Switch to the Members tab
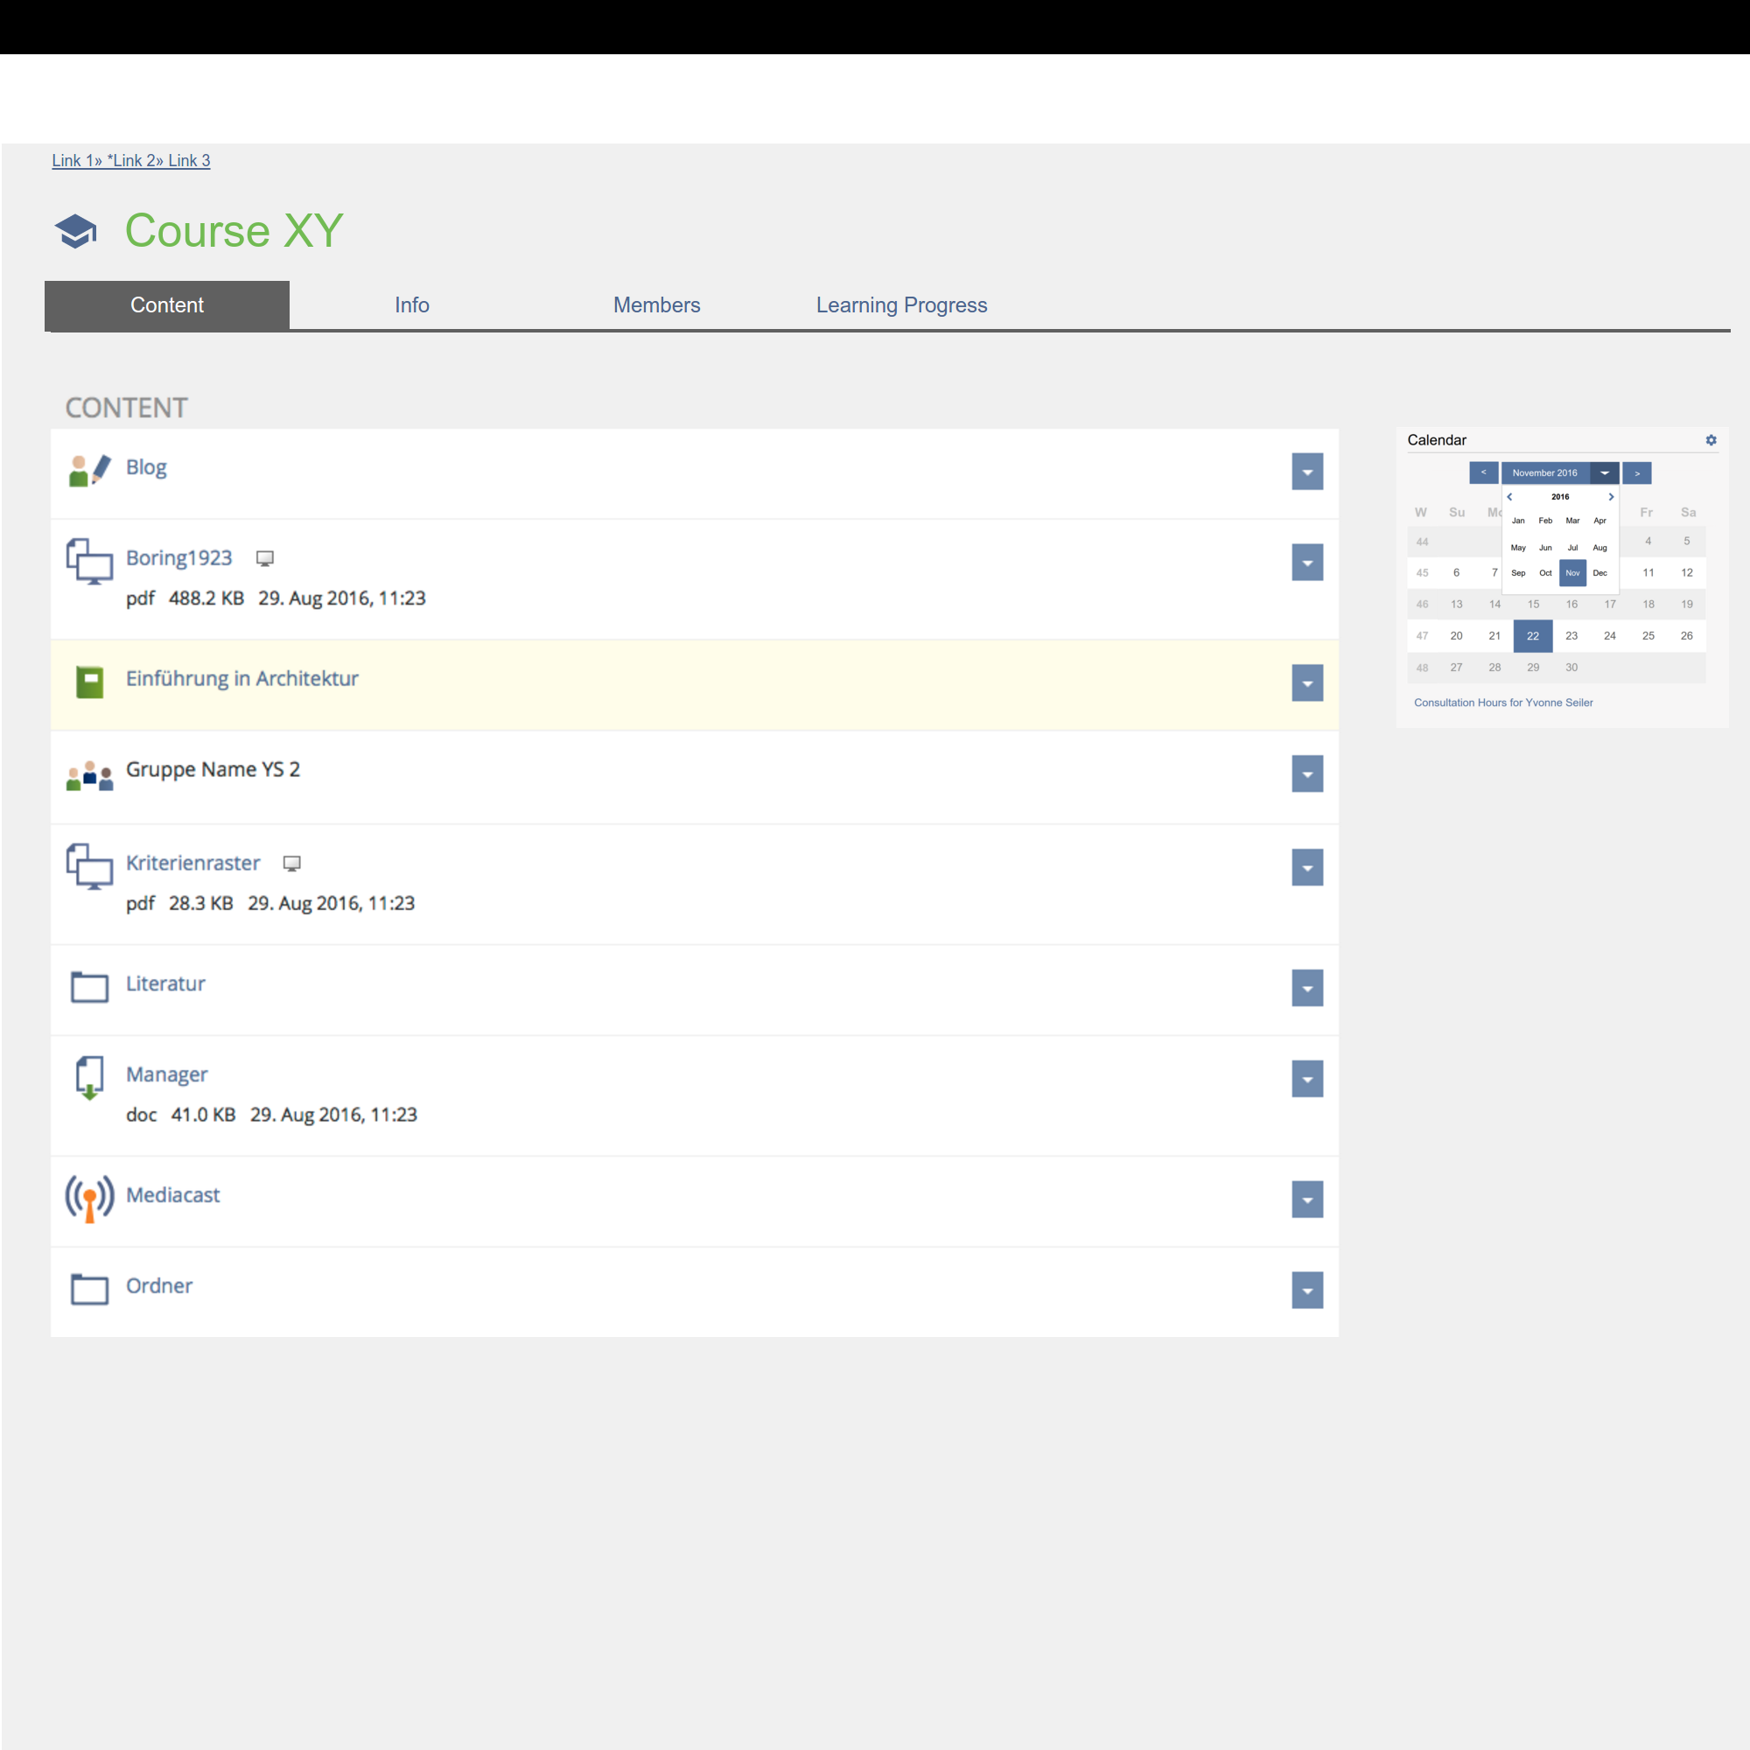 click(x=655, y=305)
